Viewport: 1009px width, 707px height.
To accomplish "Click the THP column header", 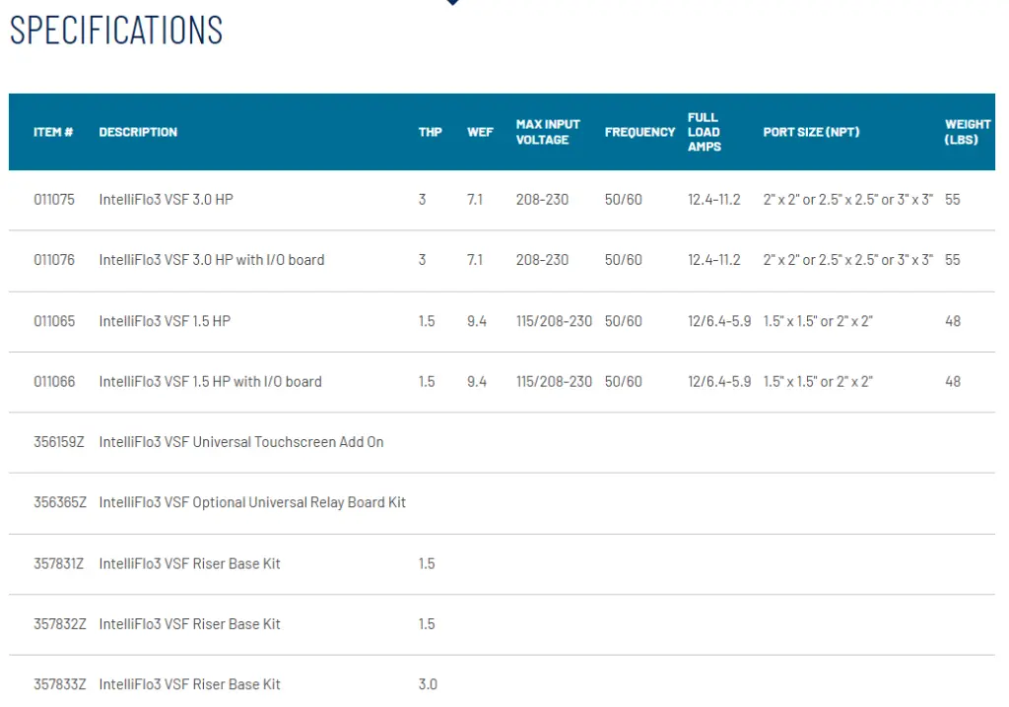I will coord(430,132).
